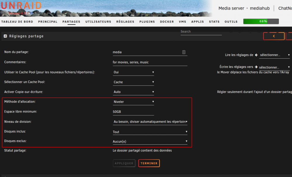Screen dimensions: 292x177
Task: Switch to the Réglages menu
Action: point(125,22)
